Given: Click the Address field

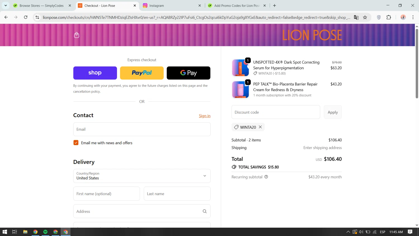Looking at the screenshot, I should coord(142,211).
